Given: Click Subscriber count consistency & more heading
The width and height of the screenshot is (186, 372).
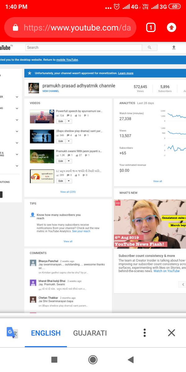Looking at the screenshot, I should coord(147,256).
